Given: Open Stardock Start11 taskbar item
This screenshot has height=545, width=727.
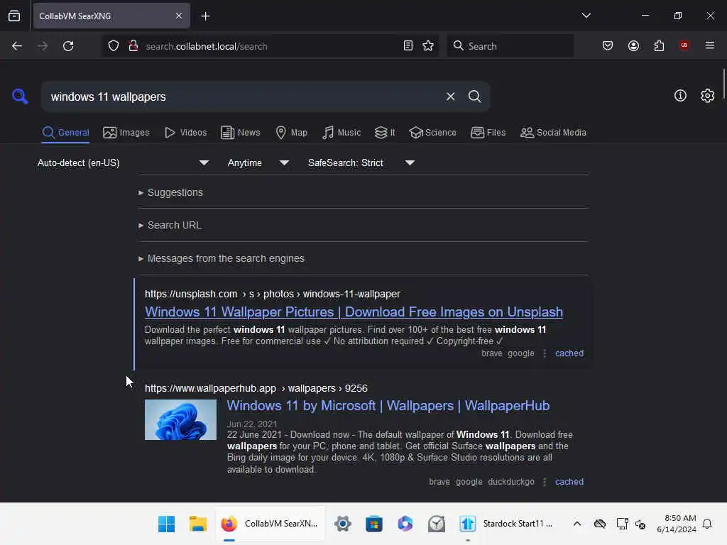Looking at the screenshot, I should [506, 524].
